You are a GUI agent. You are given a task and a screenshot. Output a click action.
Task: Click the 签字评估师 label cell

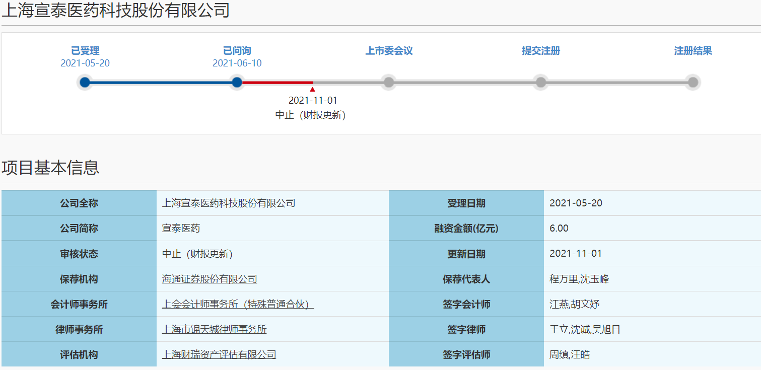(x=466, y=354)
